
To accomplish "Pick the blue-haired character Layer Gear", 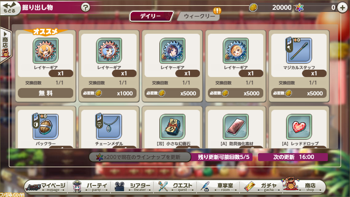I will pyautogui.click(x=109, y=51).
